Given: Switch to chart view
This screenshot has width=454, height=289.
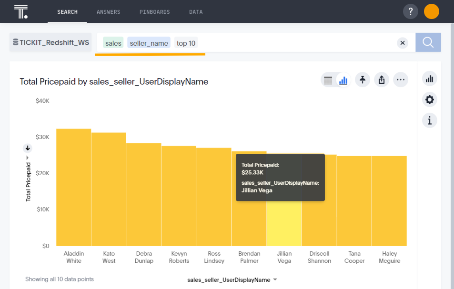Looking at the screenshot, I should tap(343, 80).
